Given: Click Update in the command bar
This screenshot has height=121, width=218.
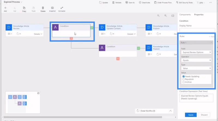Looking at the screenshot, I should click(x=104, y=2).
